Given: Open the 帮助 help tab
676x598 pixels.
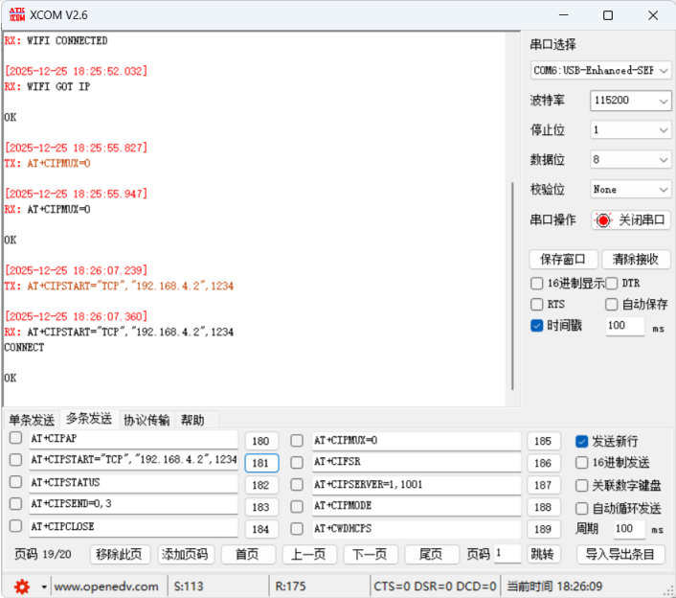Looking at the screenshot, I should (x=192, y=420).
